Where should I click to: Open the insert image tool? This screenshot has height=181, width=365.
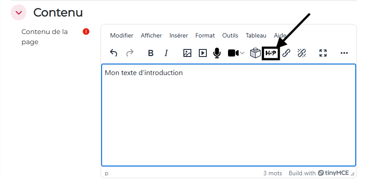[187, 53]
